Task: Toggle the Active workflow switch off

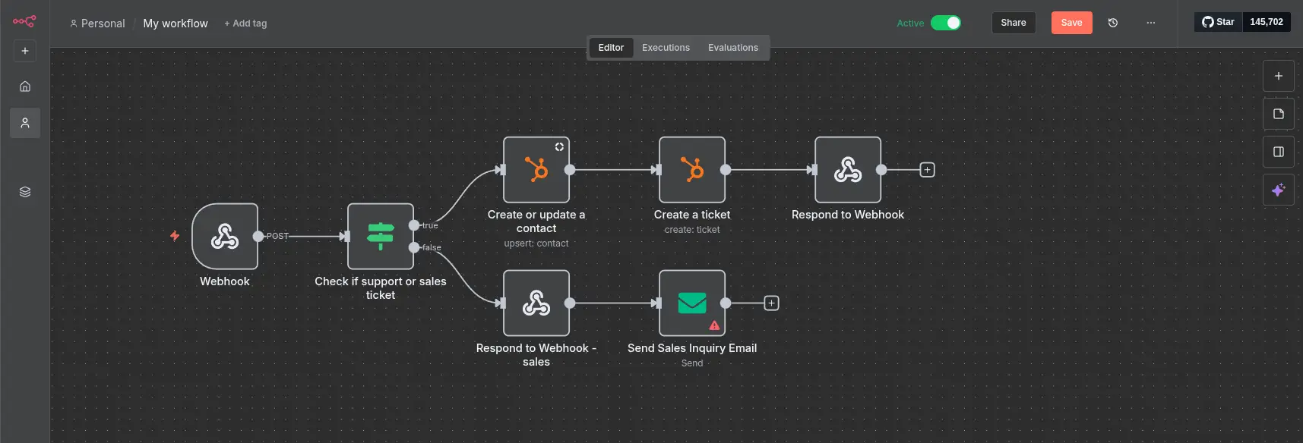Action: pyautogui.click(x=945, y=23)
